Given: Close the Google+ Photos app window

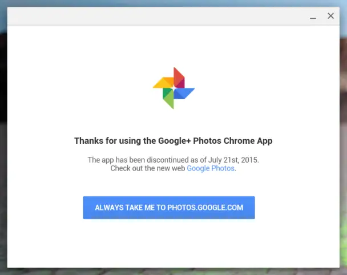Looking at the screenshot, I should coord(330,16).
